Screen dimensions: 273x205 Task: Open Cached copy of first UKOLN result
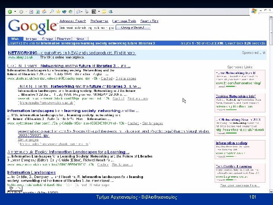pyautogui.click(x=107, y=79)
